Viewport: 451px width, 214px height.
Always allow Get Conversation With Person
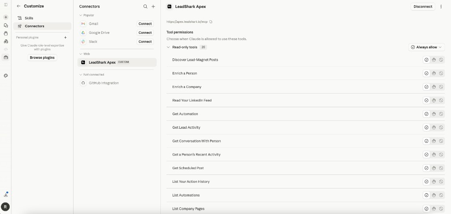coord(426,141)
